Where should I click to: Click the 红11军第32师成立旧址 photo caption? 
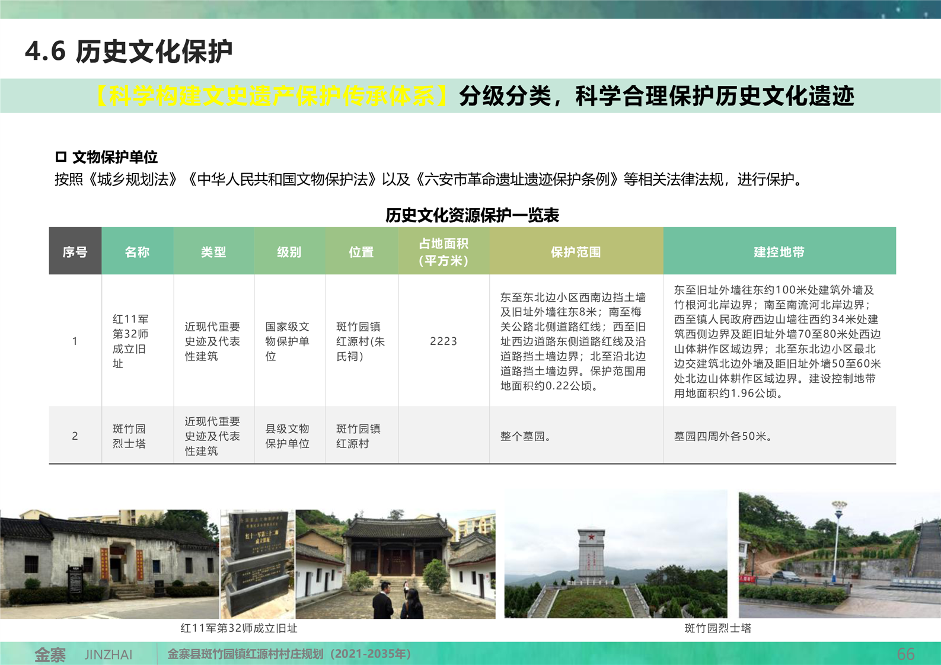(x=239, y=628)
